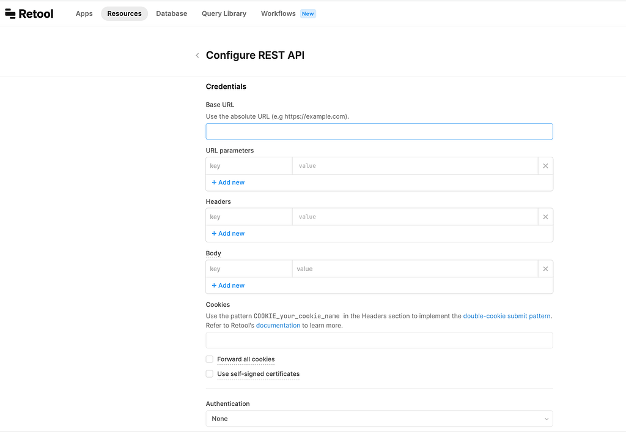Viewport: 626px width, 442px height.
Task: Add a new Body row
Action: tap(227, 285)
